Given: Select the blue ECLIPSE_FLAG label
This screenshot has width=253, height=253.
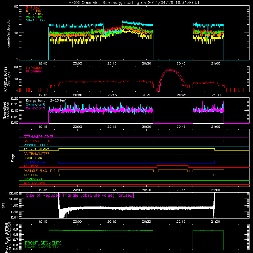Looking at the screenshot, I should coord(34,162).
